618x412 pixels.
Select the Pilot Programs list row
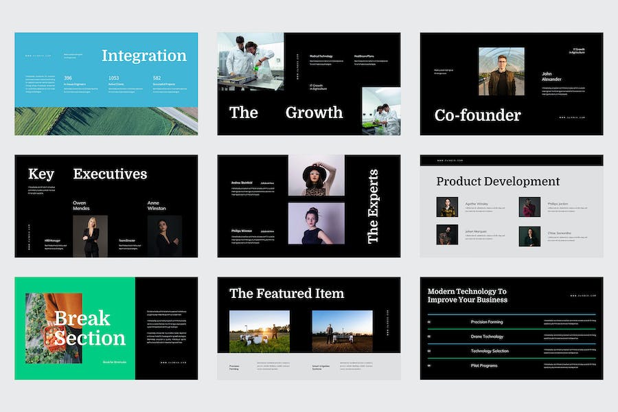click(512, 365)
